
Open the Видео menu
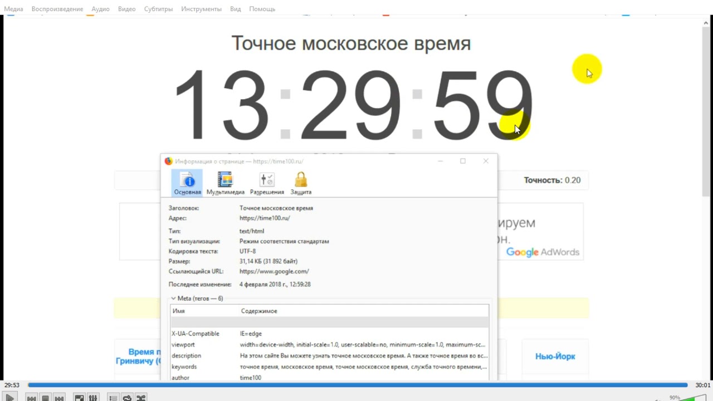[x=127, y=9]
